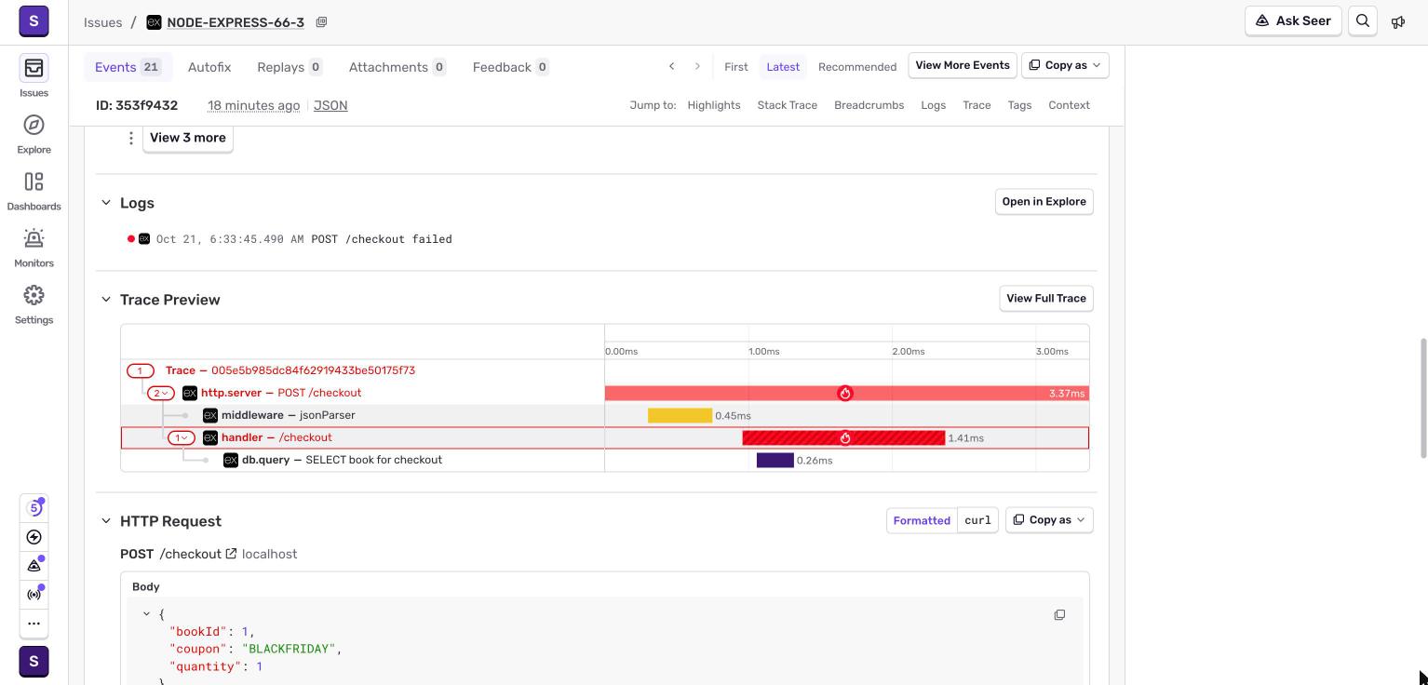Open Ask Seer
This screenshot has height=685, width=1428.
point(1293,21)
